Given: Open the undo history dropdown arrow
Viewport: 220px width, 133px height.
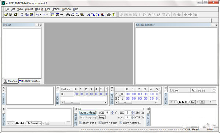Looking at the screenshot, I should (x=40, y=15).
